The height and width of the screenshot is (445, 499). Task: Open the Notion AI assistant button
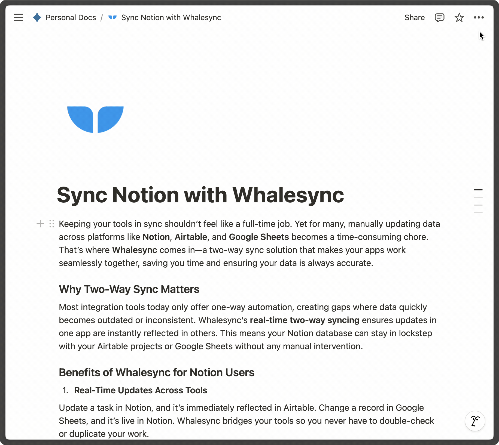coord(475,421)
